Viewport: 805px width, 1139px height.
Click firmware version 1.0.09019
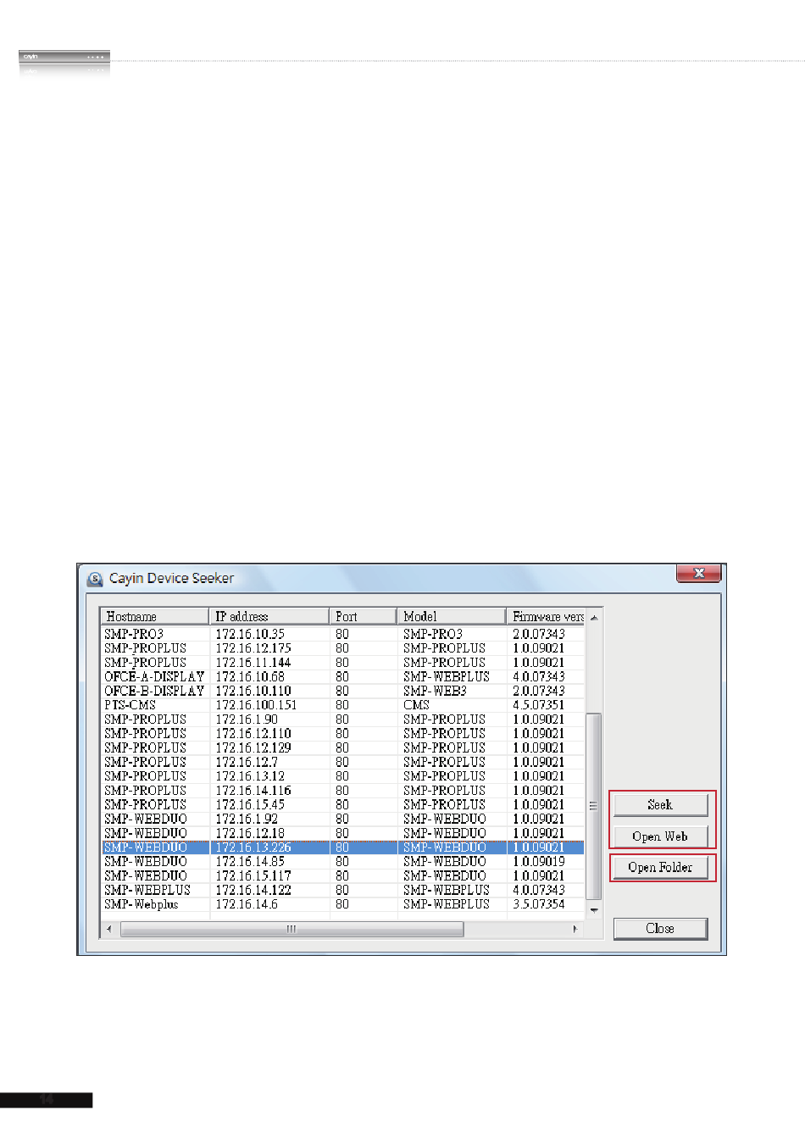point(538,862)
